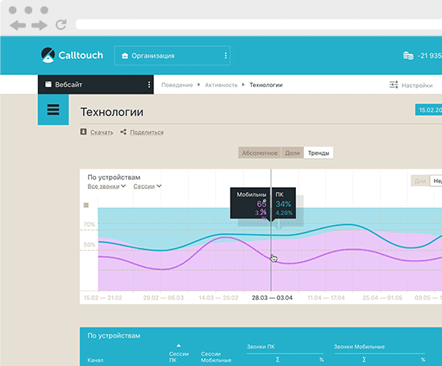
Task: Select the Дни granularity toggle
Action: click(420, 181)
